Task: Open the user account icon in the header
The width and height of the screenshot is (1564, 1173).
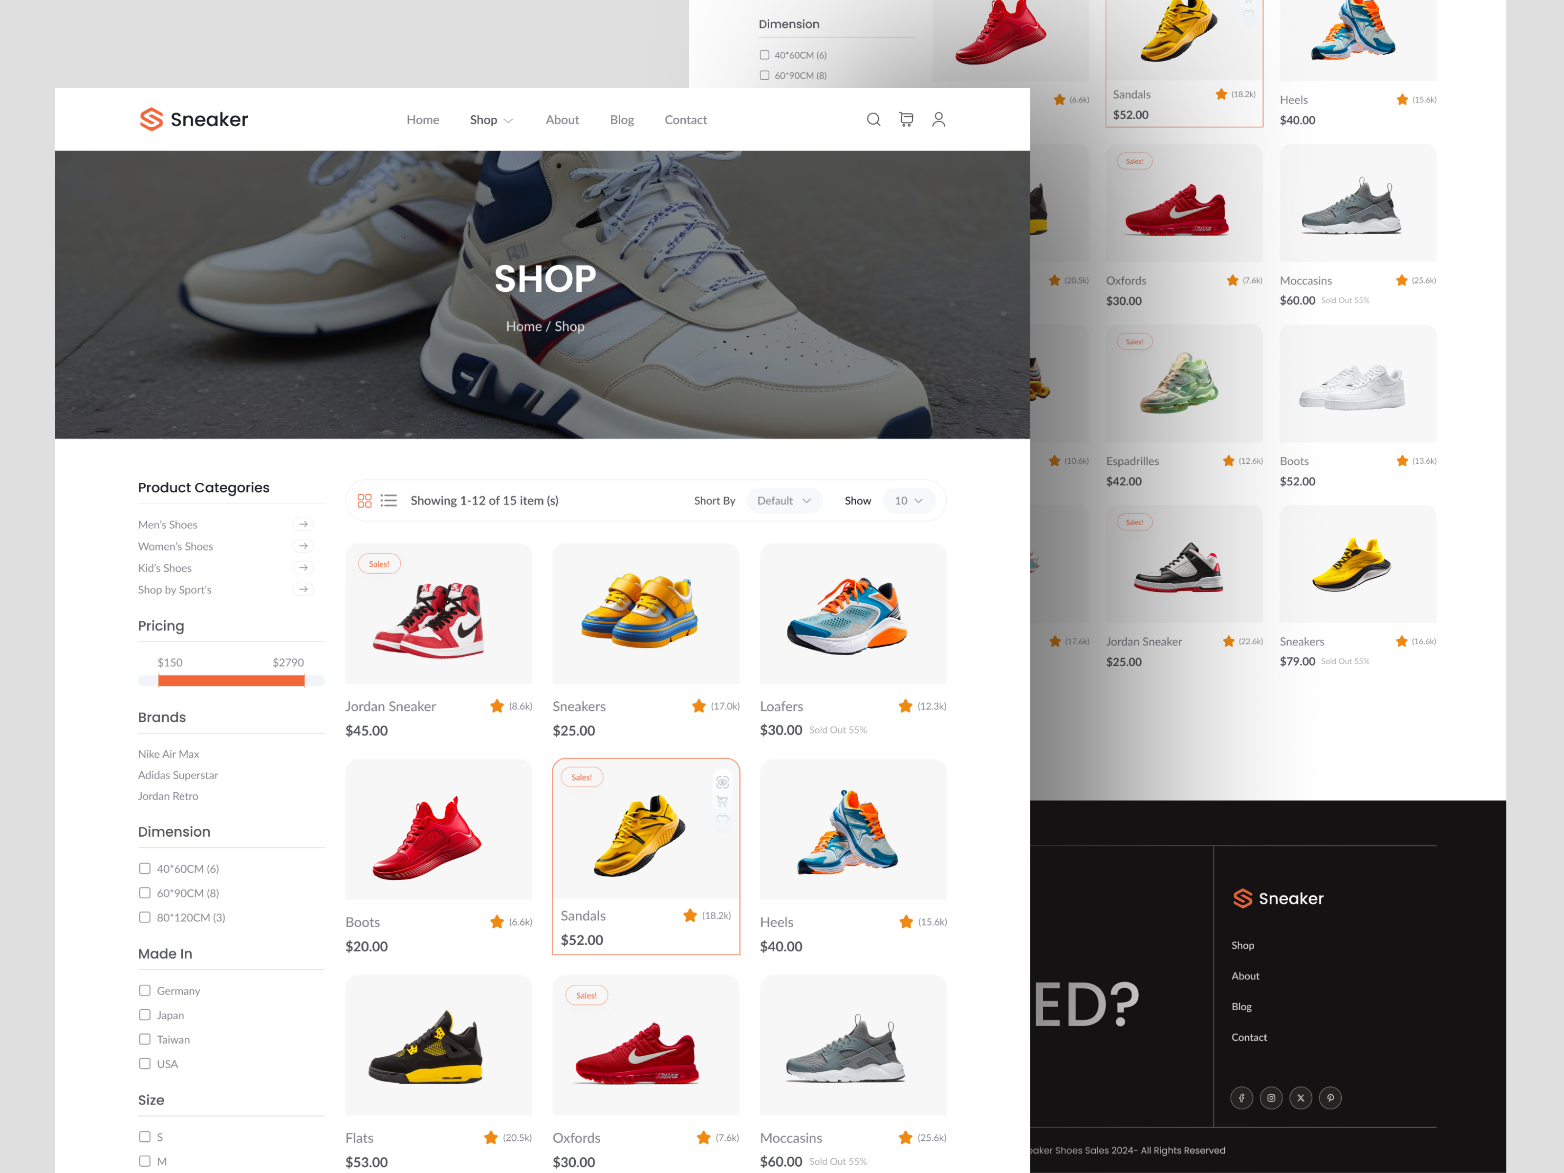Action: (938, 119)
